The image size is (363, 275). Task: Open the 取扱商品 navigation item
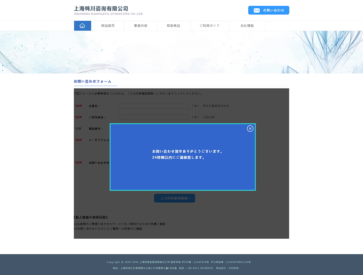pos(173,26)
